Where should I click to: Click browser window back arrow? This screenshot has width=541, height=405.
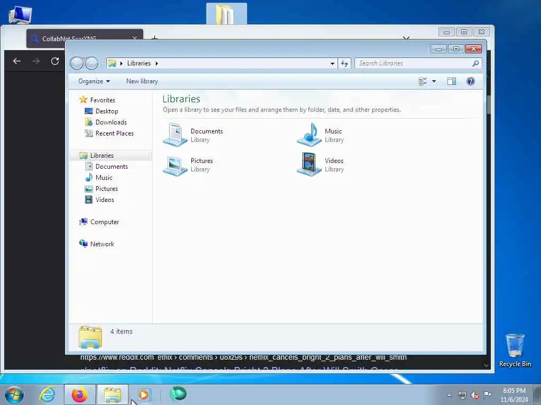(16, 61)
